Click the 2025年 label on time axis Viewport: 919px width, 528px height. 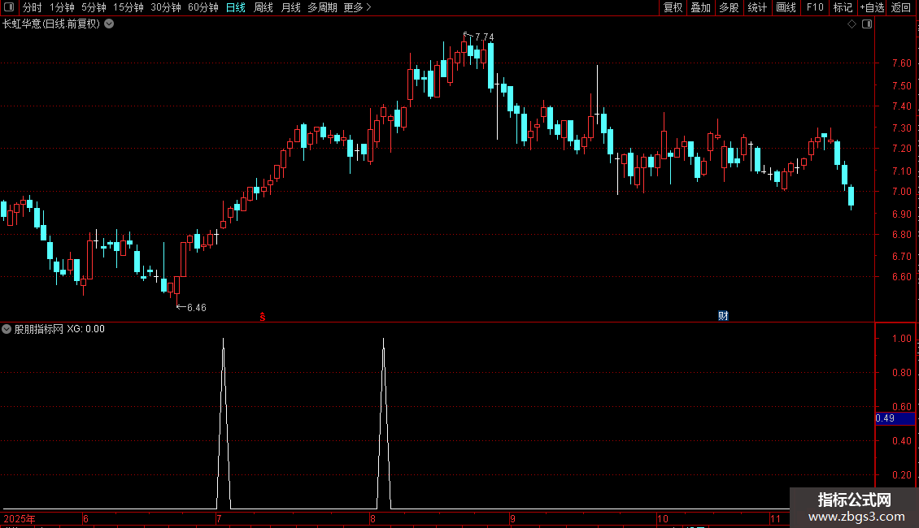tap(20, 518)
